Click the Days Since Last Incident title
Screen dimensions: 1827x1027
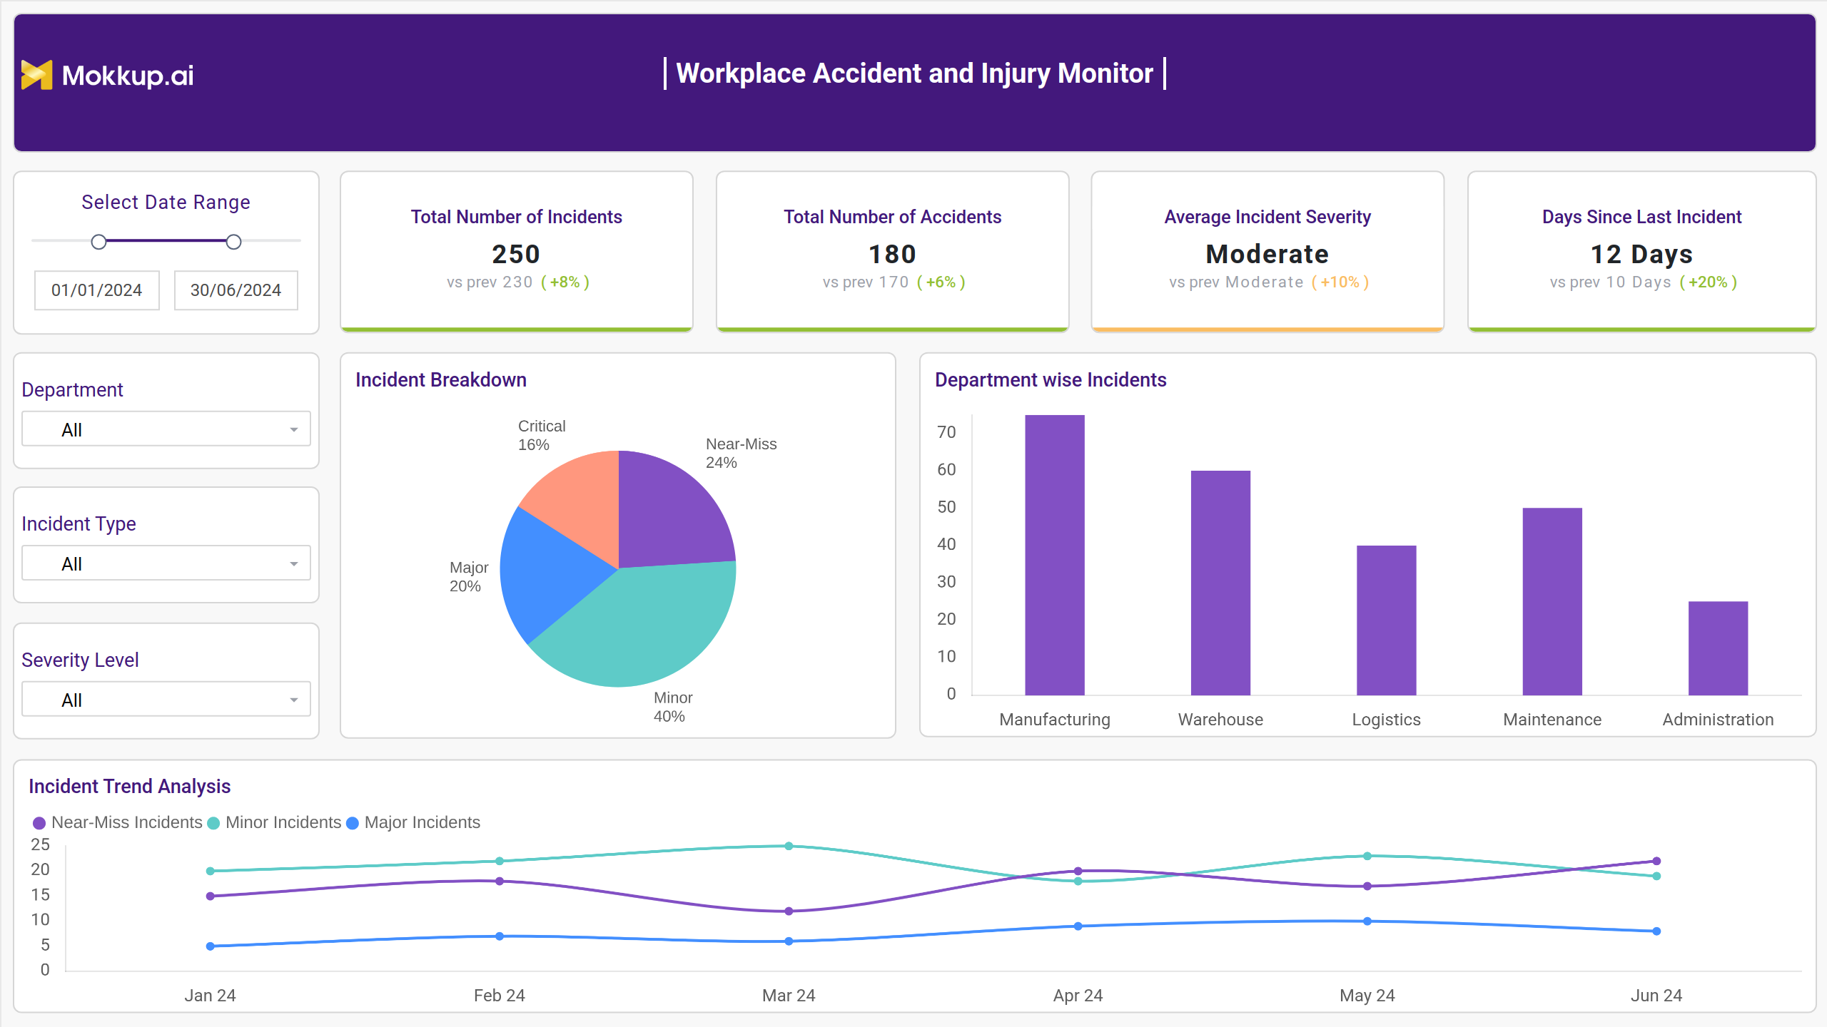point(1641,217)
